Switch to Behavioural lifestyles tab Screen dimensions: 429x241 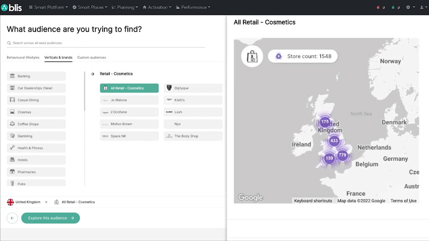[x=23, y=57]
